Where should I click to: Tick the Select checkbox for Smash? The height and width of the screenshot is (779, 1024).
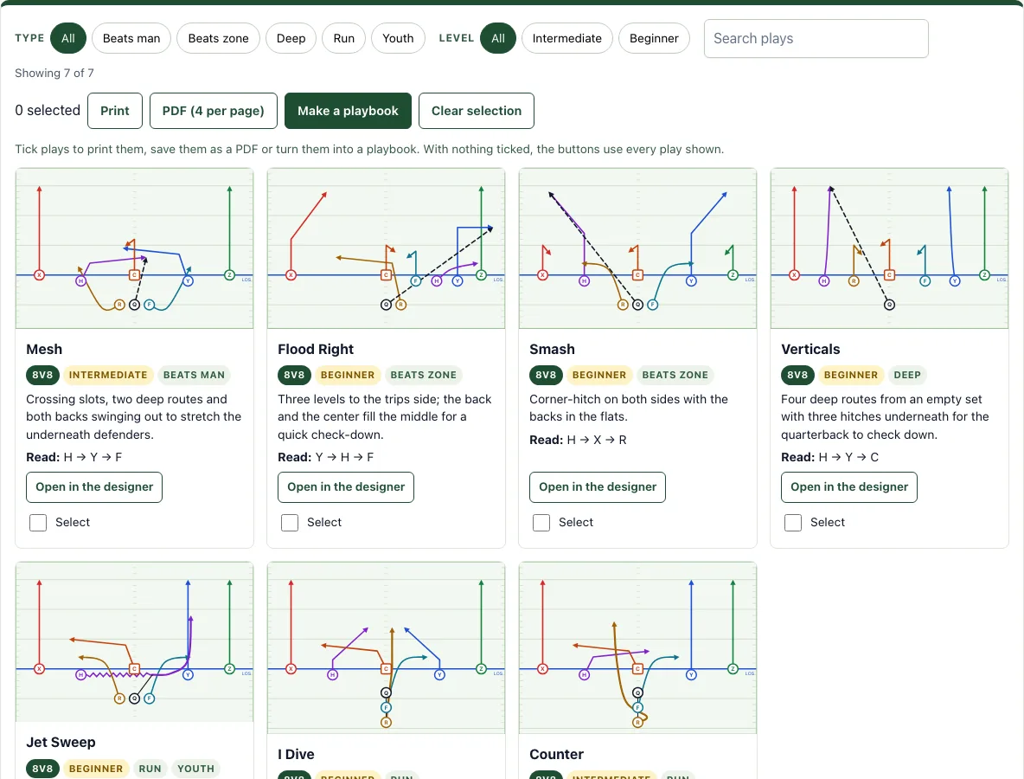tap(541, 523)
